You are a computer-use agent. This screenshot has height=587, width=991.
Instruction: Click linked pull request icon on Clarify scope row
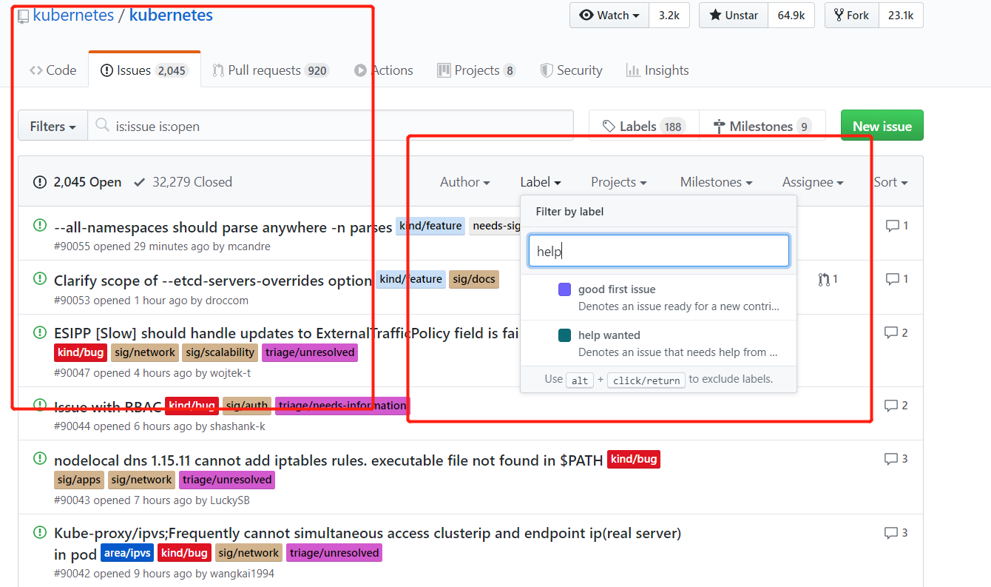point(824,279)
